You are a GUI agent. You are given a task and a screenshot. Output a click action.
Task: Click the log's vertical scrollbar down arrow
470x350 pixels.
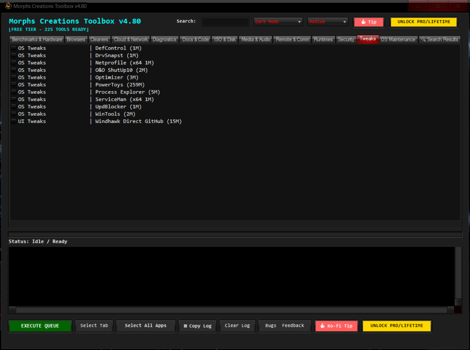point(458,302)
